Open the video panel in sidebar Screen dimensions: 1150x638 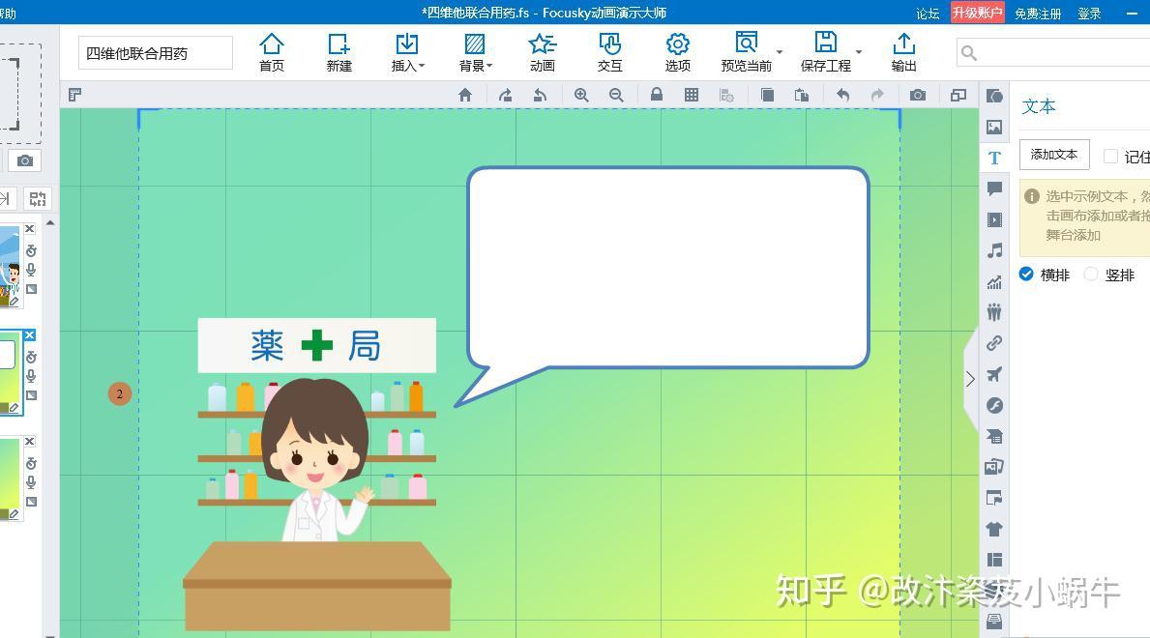click(994, 219)
